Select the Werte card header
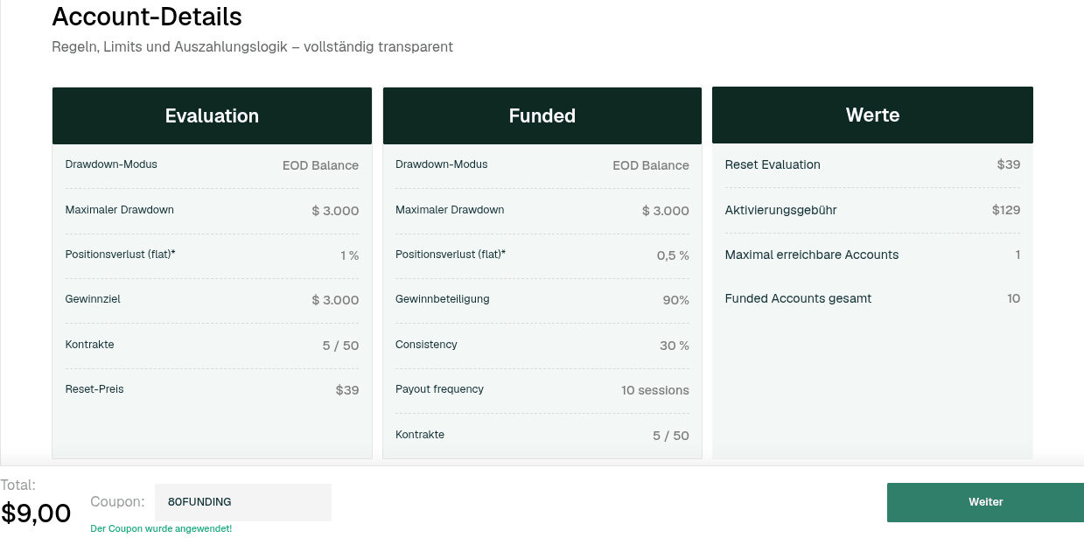This screenshot has height=538, width=1084. pyautogui.click(x=872, y=115)
